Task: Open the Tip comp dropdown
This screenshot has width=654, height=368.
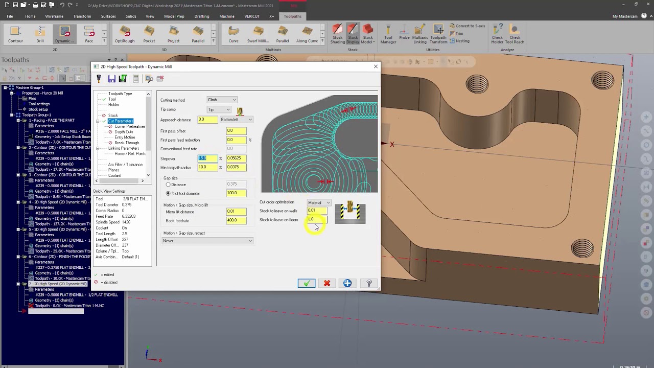Action: [219, 109]
